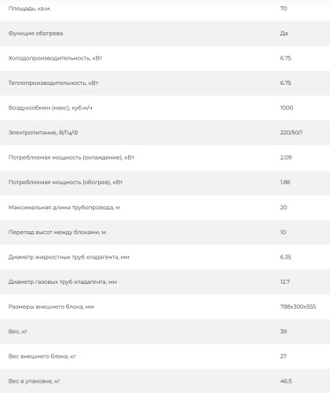Viewport: 330px width, 393px height.
Task: Click the Вес в упаковке, кг label
Action: point(35,381)
